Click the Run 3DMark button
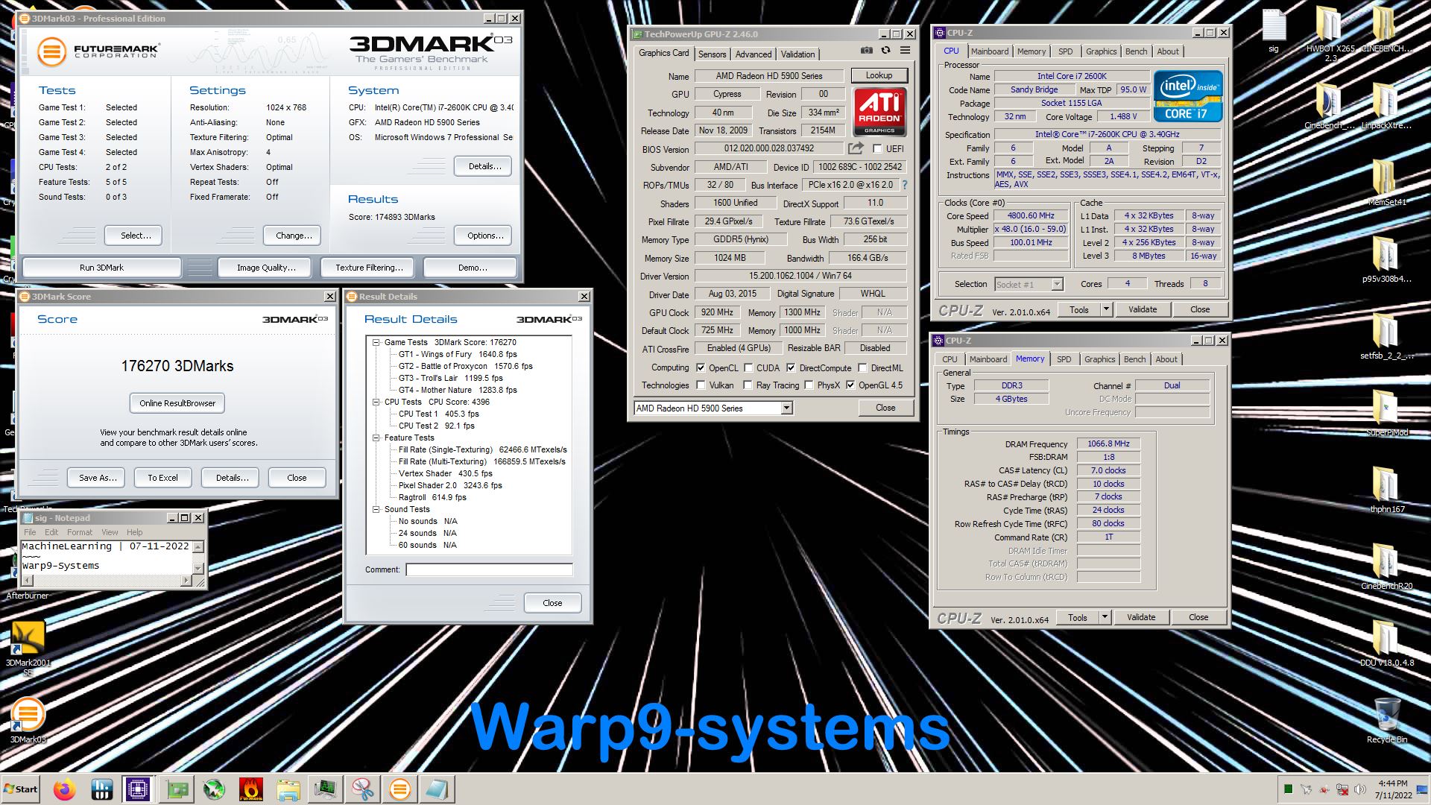The height and width of the screenshot is (805, 1431). pyautogui.click(x=102, y=268)
